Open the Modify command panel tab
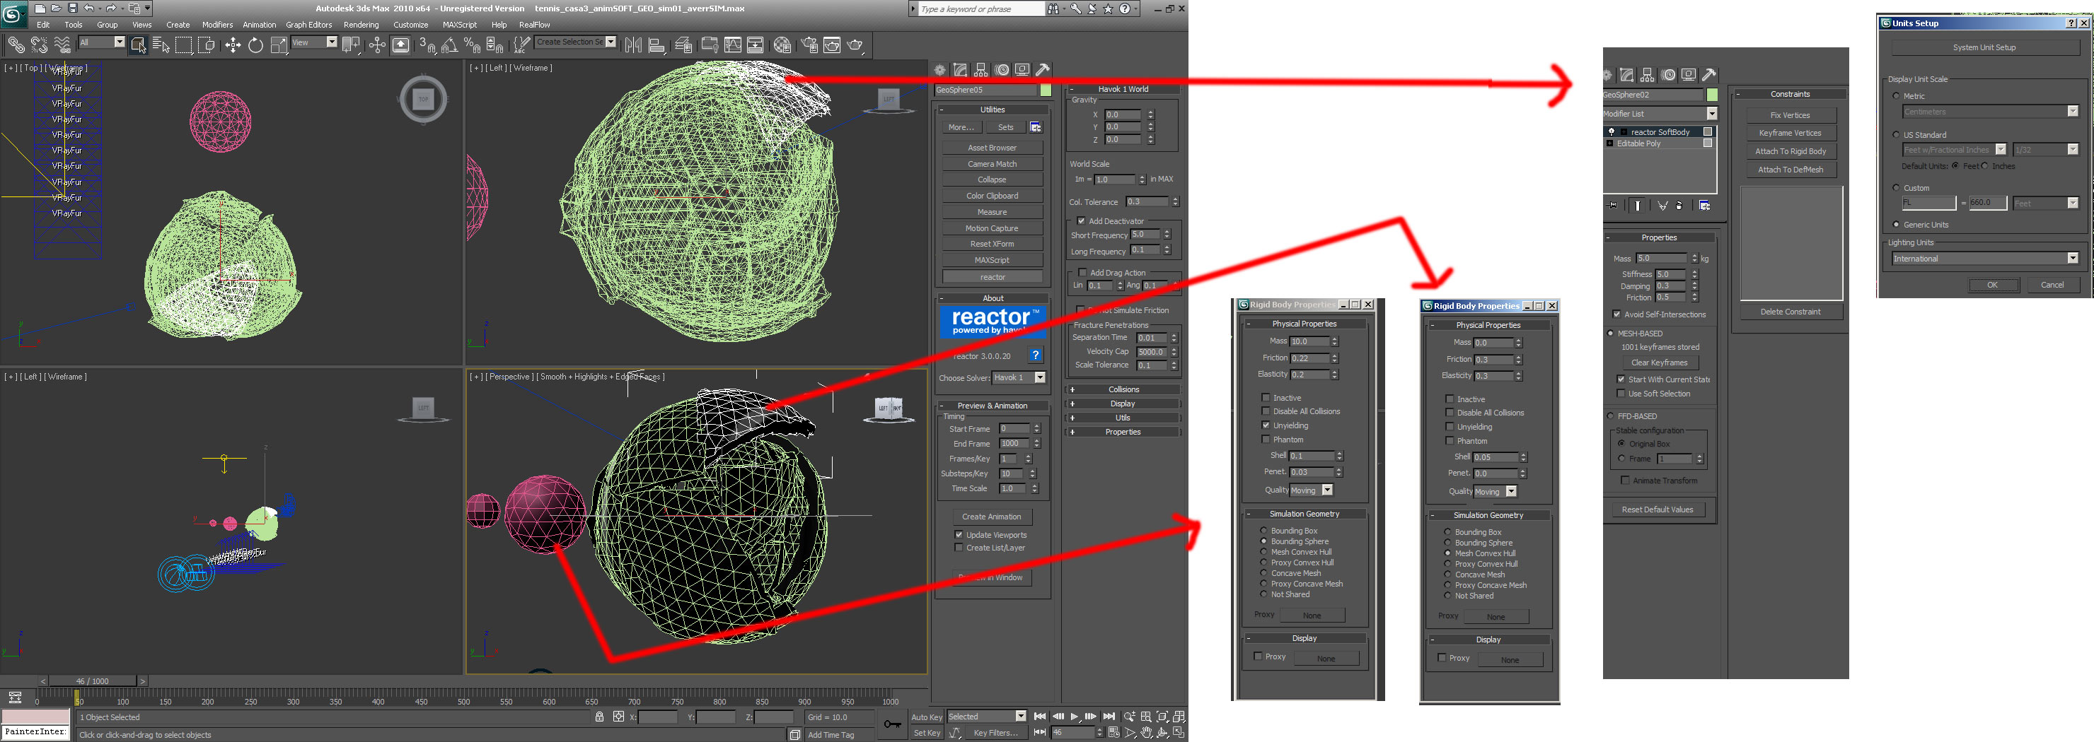This screenshot has width=2094, height=742. [961, 70]
